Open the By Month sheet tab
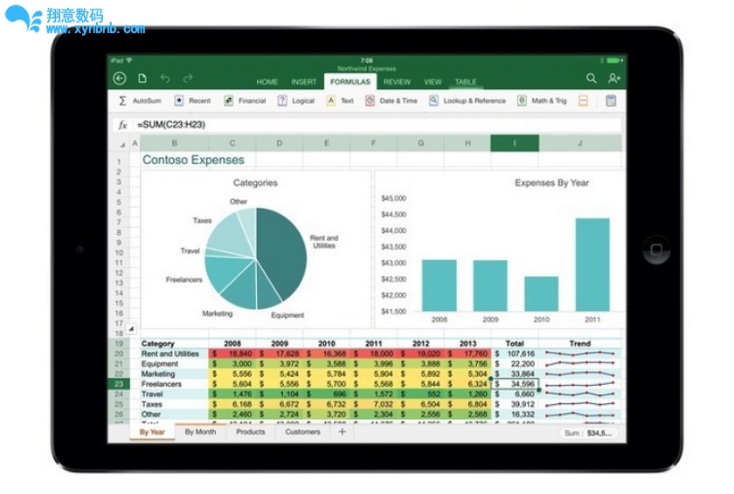Image resolution: width=734 pixels, height=494 pixels. [x=200, y=432]
